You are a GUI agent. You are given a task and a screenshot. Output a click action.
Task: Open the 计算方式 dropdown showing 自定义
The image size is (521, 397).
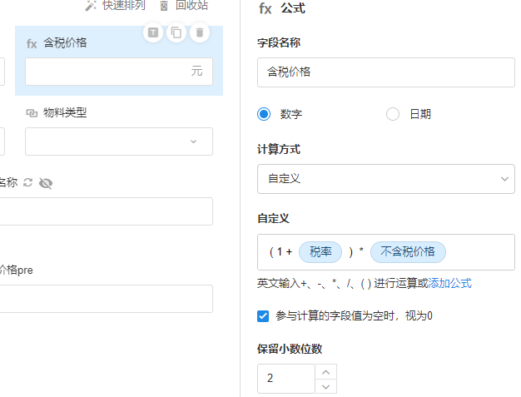tap(386, 179)
